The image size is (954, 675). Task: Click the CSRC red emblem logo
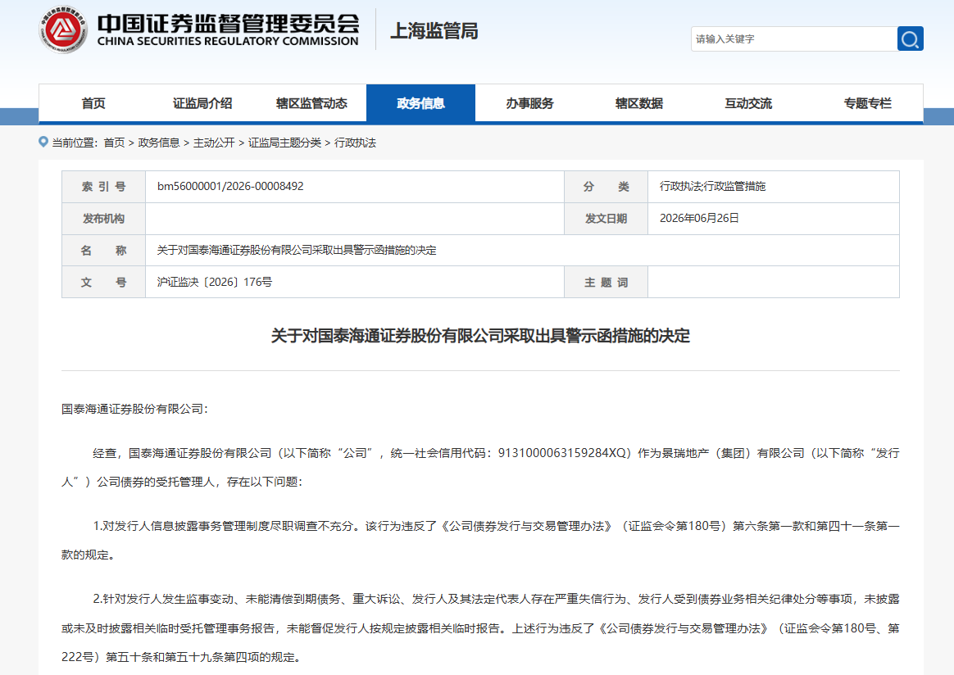pyautogui.click(x=62, y=29)
